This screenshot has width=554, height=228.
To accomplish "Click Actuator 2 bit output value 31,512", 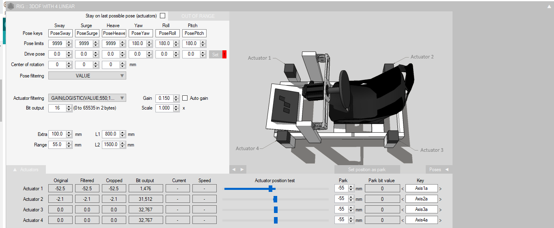I will point(146,199).
